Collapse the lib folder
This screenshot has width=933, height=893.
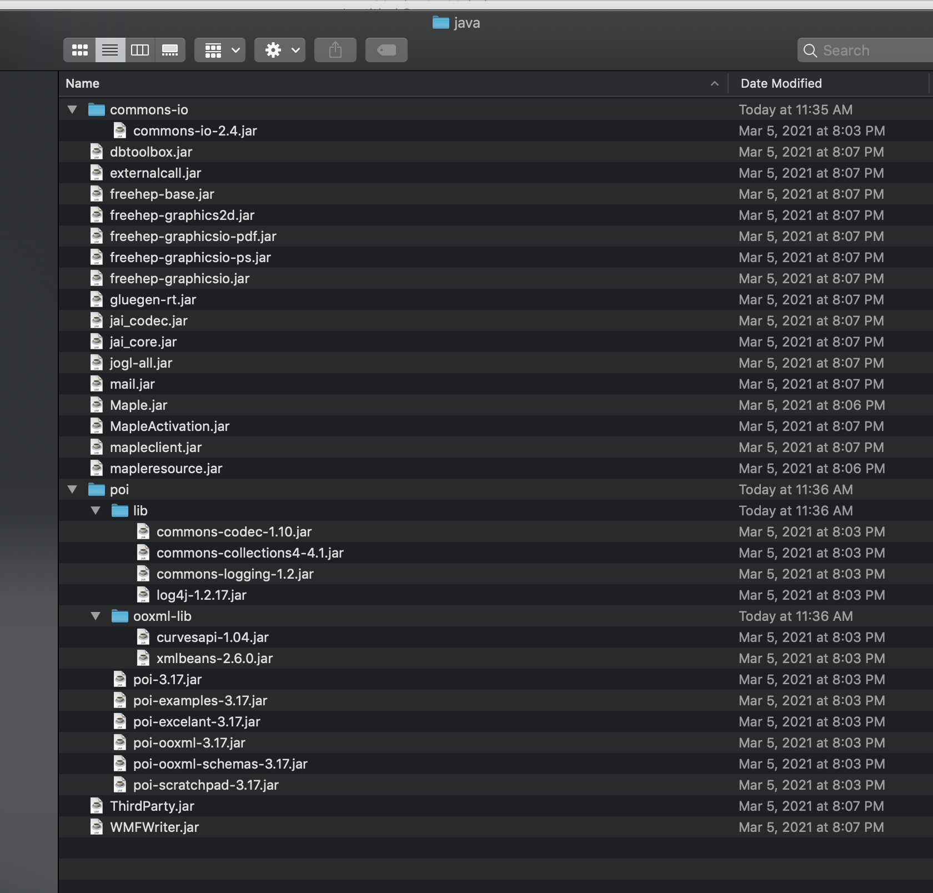pyautogui.click(x=96, y=510)
